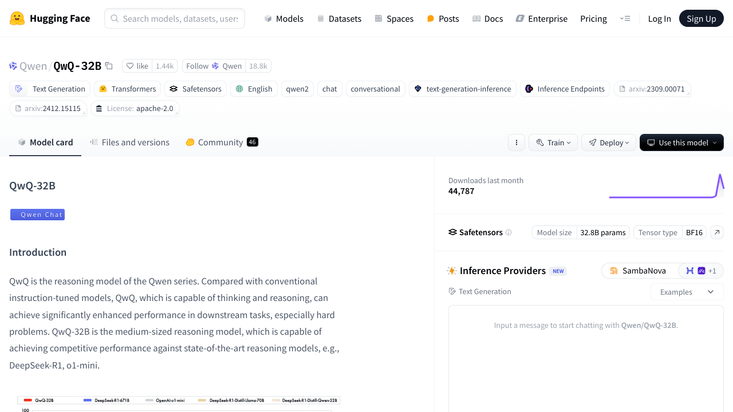Screen dimensions: 733x412
Task: Click the three-dot more options button
Action: [x=516, y=142]
